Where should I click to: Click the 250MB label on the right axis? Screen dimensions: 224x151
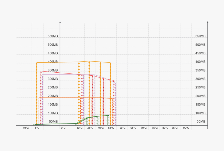tap(201, 87)
